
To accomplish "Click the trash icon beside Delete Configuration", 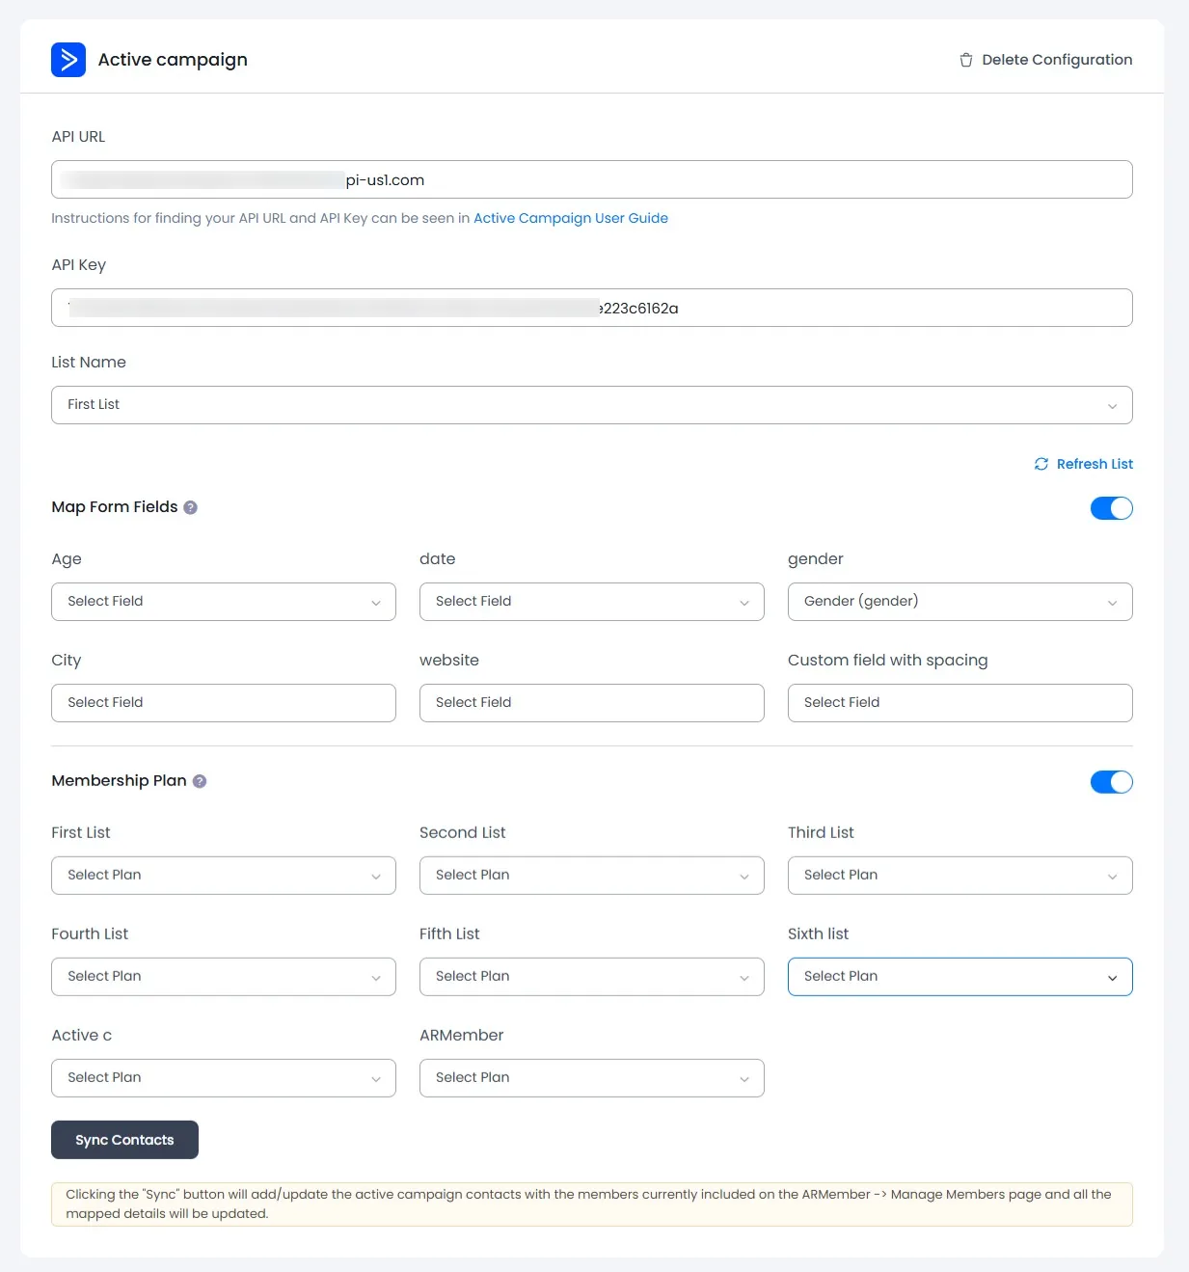I will (966, 60).
